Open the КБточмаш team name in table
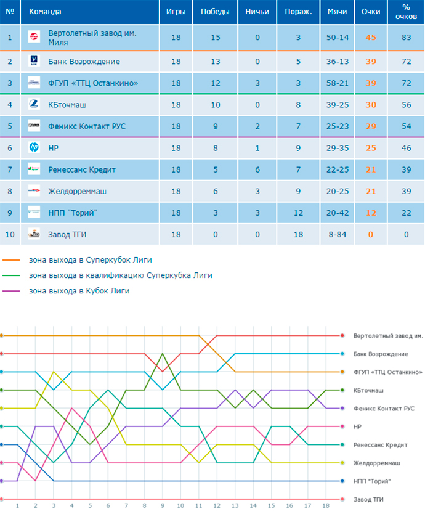This screenshot has width=425, height=514. pos(67,105)
